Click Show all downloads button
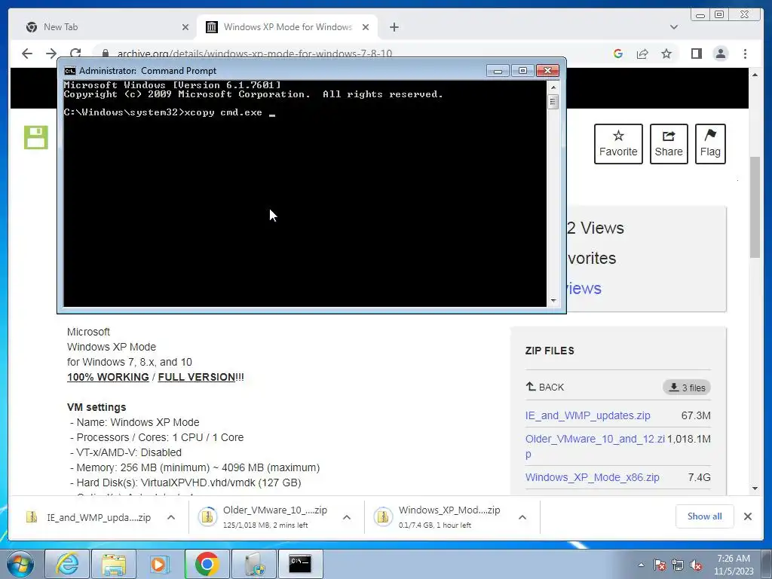The height and width of the screenshot is (579, 772). (705, 516)
